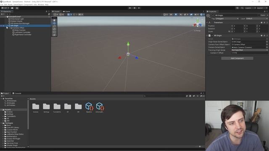Open the Layers dropdown
Screen dimensions: 269x151
251,8
